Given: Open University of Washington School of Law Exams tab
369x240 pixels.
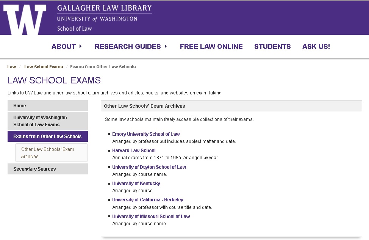Looking at the screenshot, I should coord(47,121).
